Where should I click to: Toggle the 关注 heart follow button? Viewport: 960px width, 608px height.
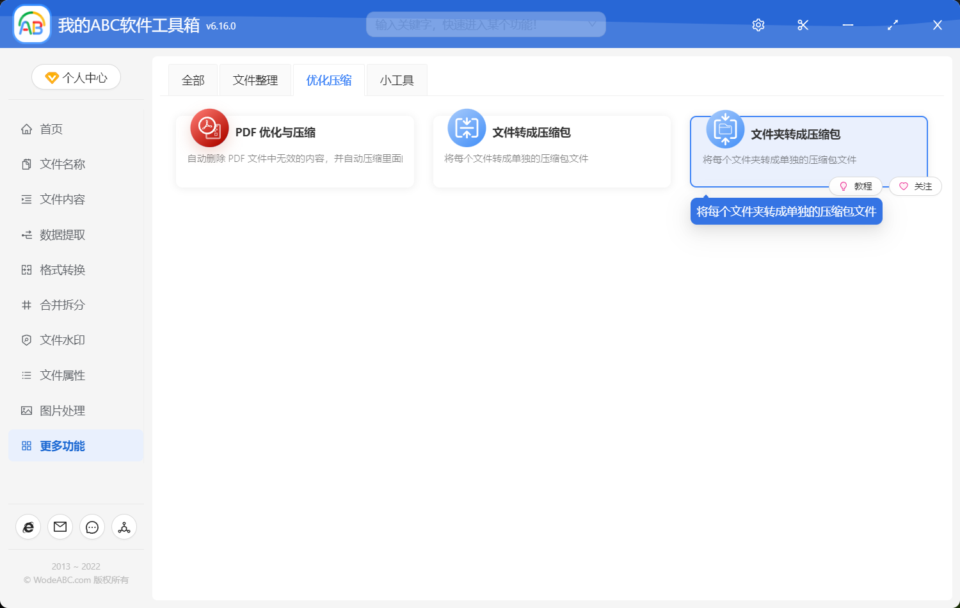915,186
